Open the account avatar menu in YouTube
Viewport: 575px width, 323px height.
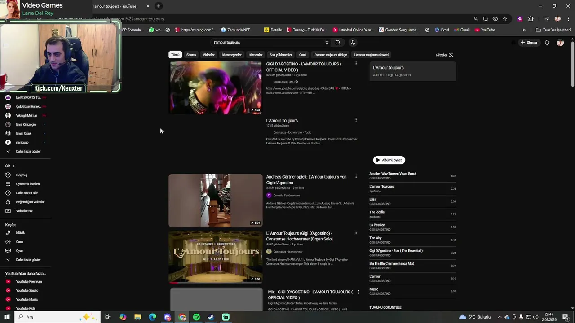tap(560, 43)
